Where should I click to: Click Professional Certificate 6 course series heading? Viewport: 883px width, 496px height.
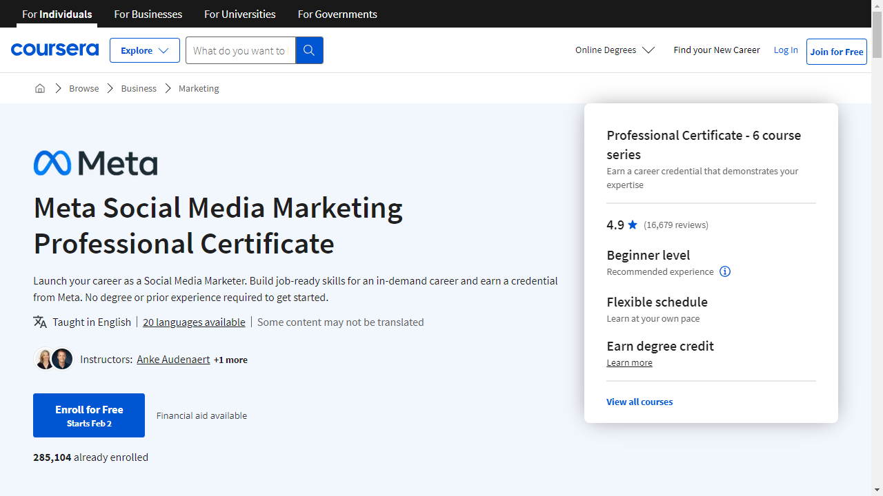(x=704, y=145)
